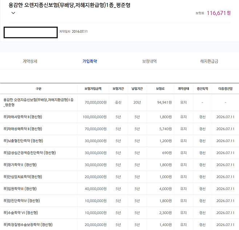
Task: Choose the 무)수술특약 Ⅵ (갱신형) entry
Action: (x=20, y=213)
